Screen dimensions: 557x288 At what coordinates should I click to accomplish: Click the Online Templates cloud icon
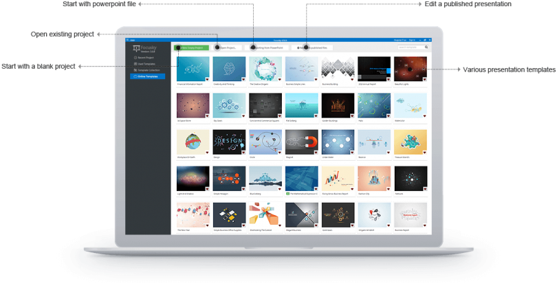coord(135,77)
